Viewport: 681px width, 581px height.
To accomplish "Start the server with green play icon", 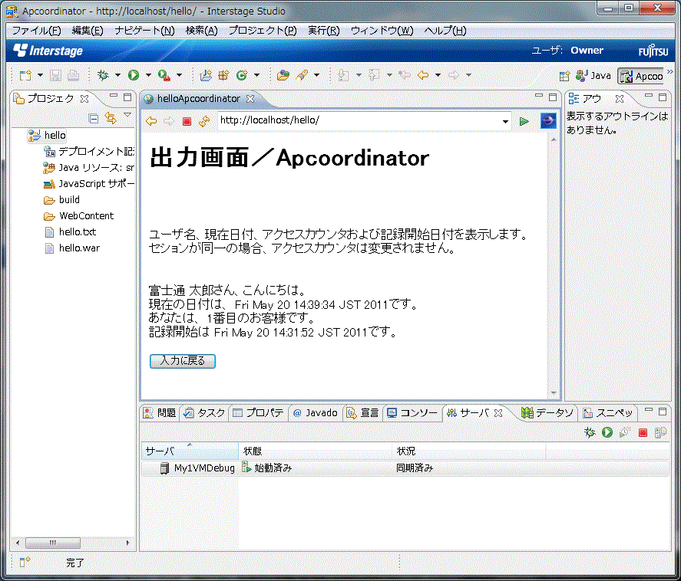I will (607, 432).
